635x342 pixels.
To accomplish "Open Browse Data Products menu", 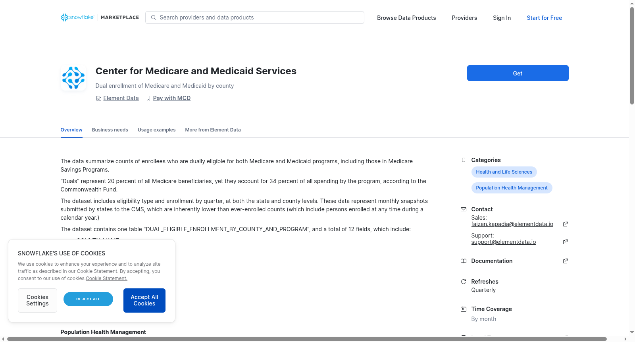I will point(406,18).
